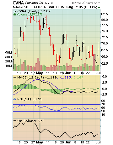
Task: Click the 80.0 price axis label
Action: click(x=105, y=20)
